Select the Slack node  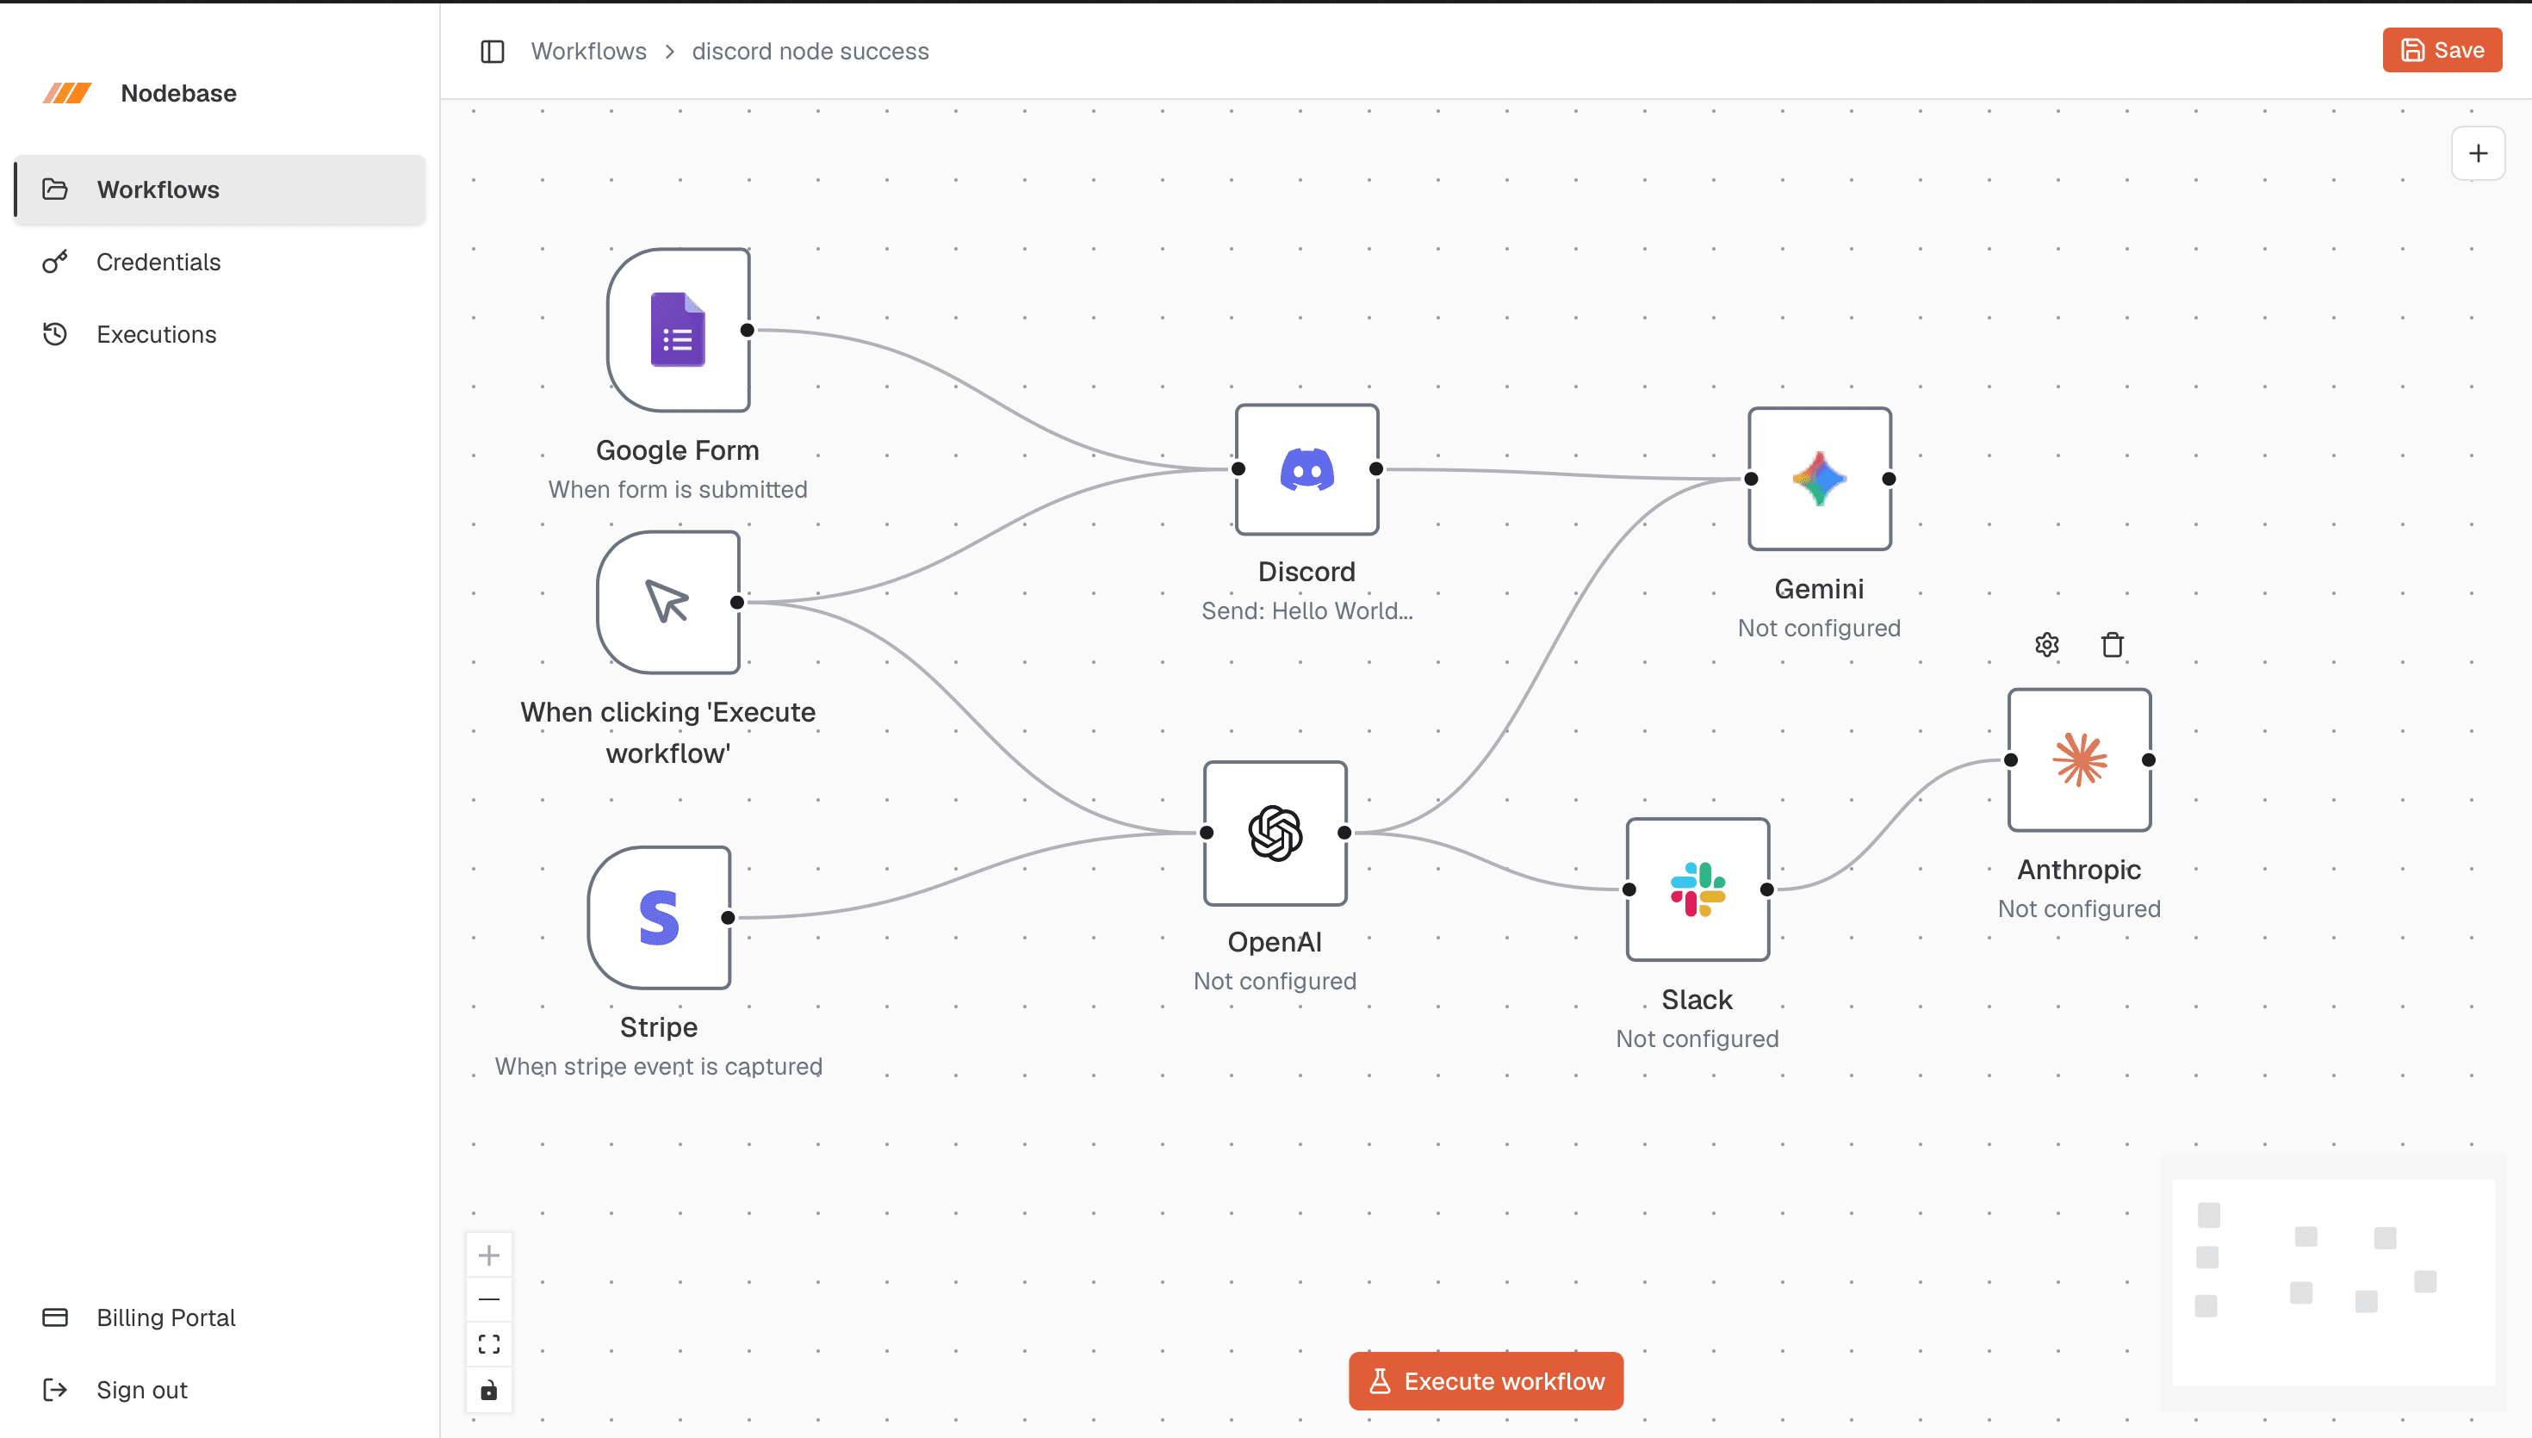[x=1697, y=889]
